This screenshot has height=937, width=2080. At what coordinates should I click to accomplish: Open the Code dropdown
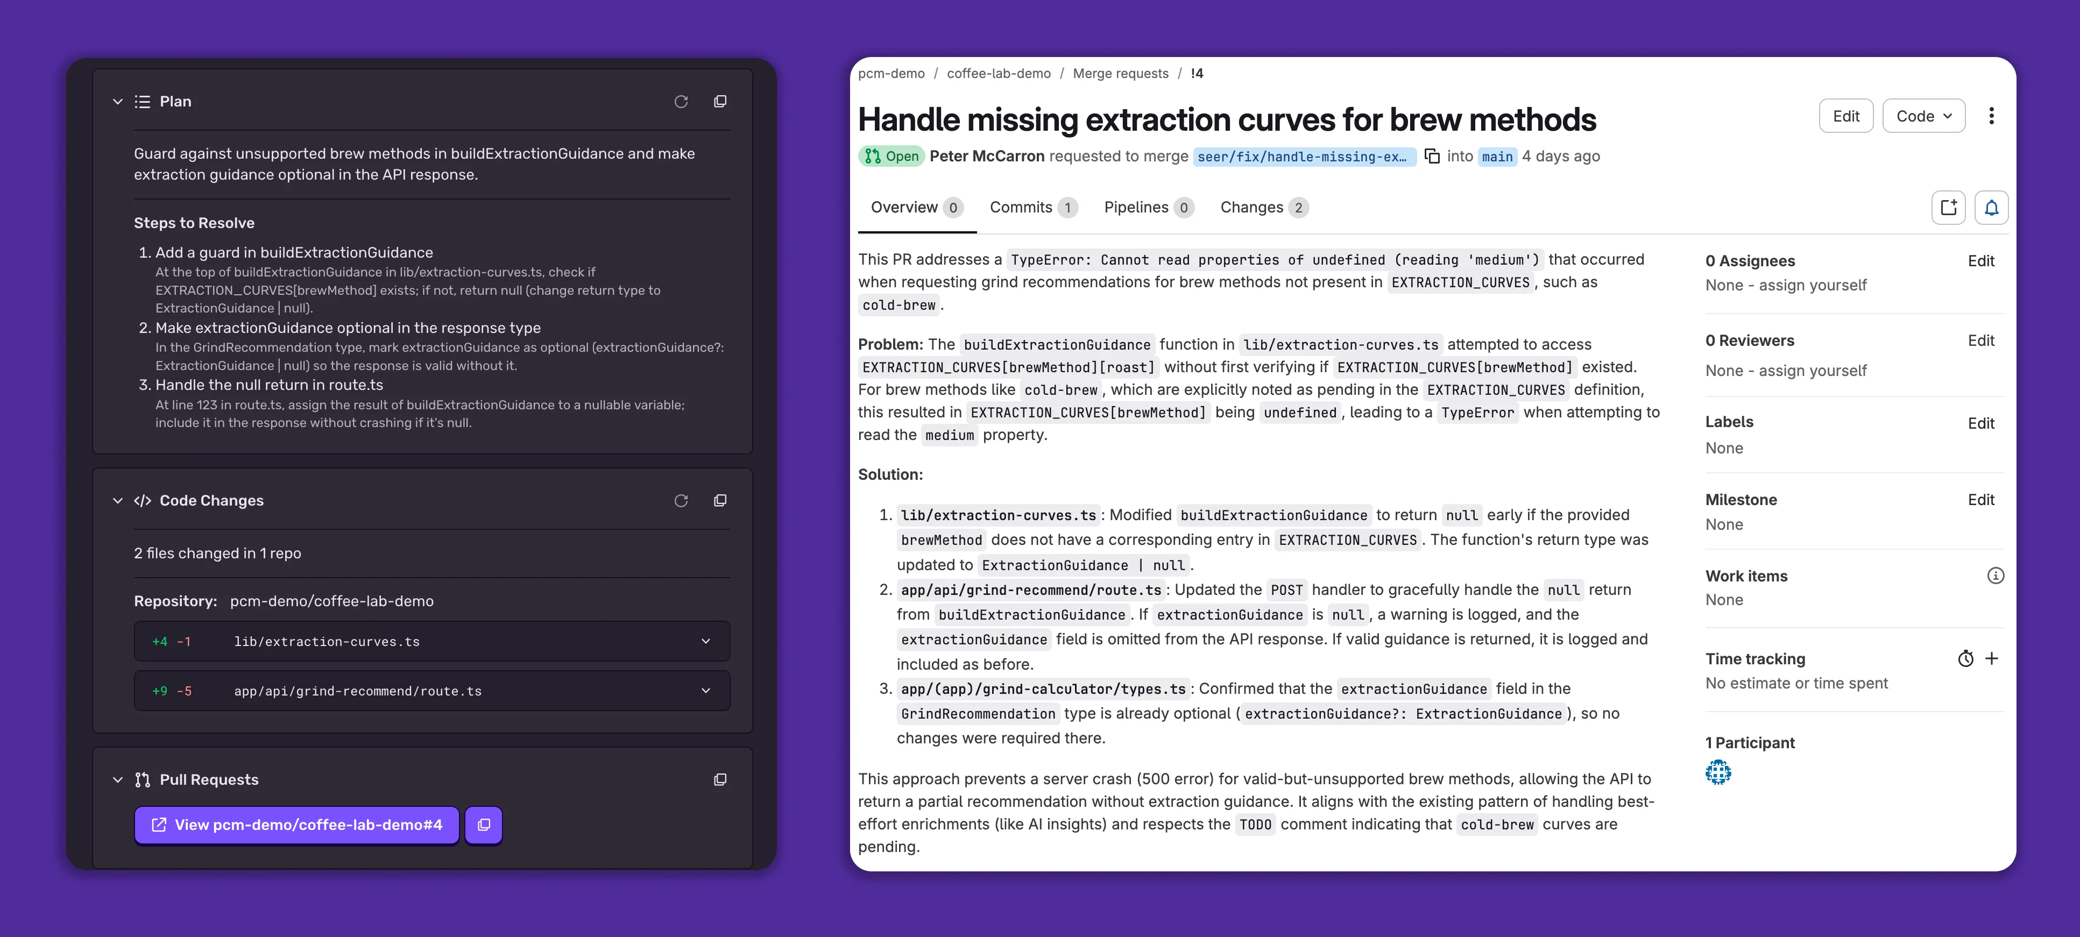point(1923,116)
